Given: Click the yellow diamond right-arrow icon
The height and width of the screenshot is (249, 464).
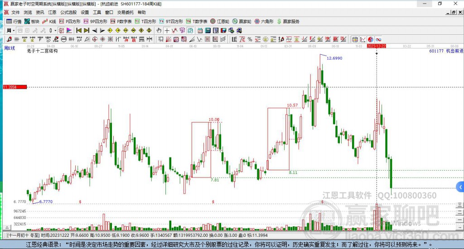Looking at the screenshot, I should click(118, 30).
